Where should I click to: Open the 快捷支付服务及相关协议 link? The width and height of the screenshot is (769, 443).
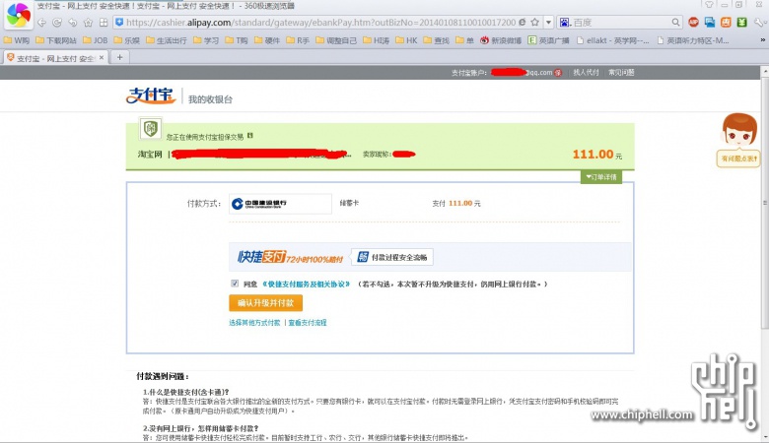[x=307, y=284]
